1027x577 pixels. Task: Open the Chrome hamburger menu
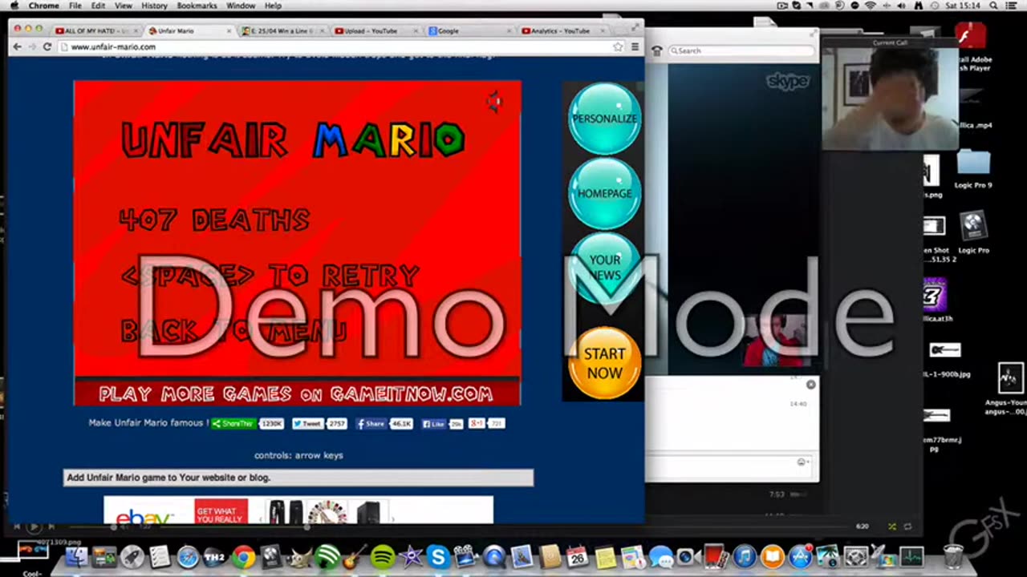635,46
